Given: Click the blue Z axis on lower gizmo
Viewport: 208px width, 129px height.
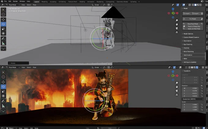Looking at the screenshot, I should coord(173,71).
